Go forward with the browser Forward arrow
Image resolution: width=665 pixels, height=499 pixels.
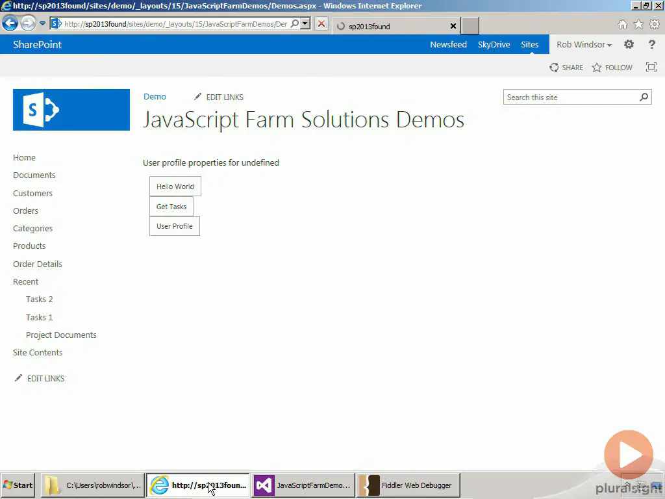[x=29, y=23]
